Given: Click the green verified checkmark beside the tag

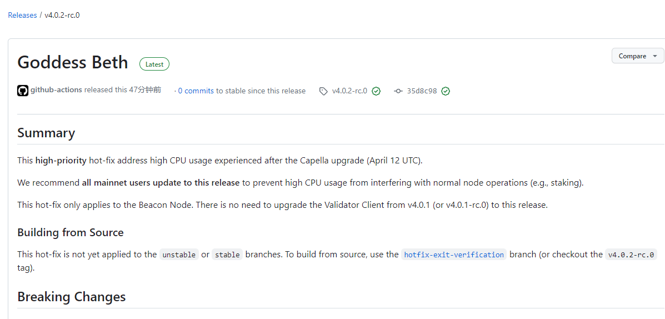Looking at the screenshot, I should [376, 91].
